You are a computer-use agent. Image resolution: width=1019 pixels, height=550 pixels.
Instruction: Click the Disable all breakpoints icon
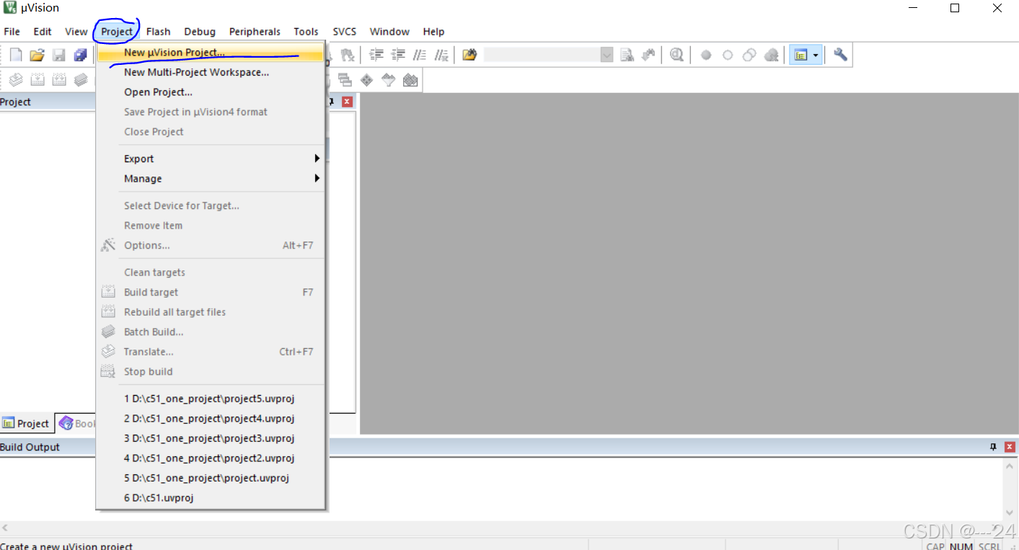click(x=749, y=55)
